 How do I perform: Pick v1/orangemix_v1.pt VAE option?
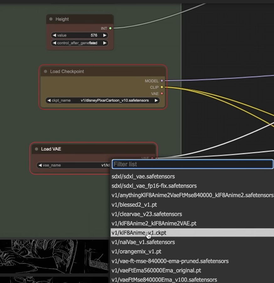[x=136, y=252]
